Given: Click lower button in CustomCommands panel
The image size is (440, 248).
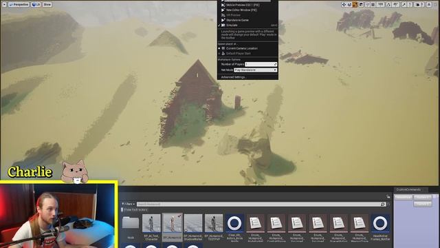Looking at the screenshot, I should (422, 204).
